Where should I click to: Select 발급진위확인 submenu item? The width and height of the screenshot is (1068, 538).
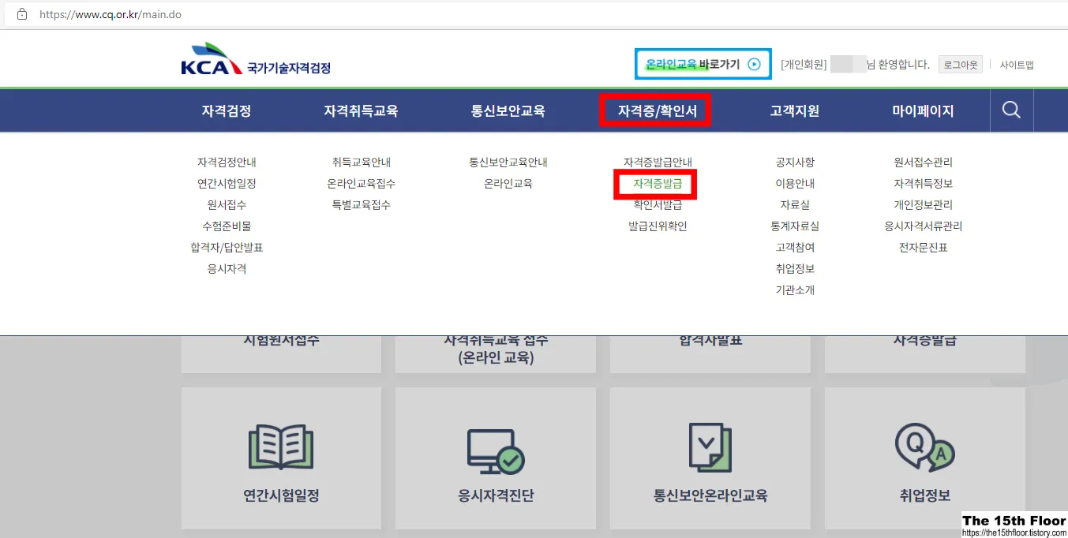[658, 226]
